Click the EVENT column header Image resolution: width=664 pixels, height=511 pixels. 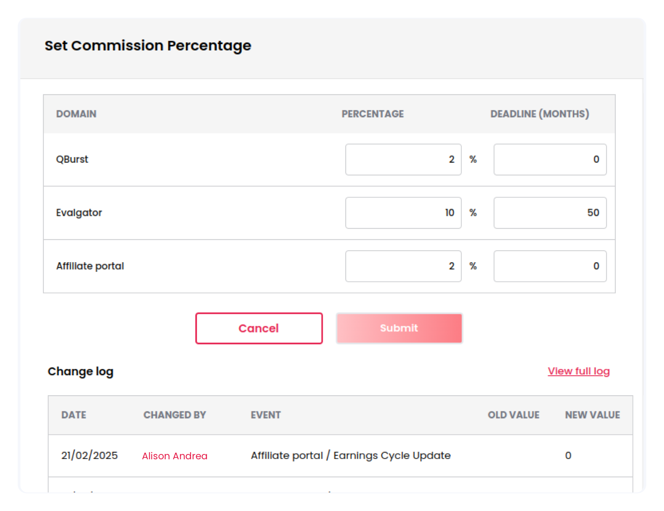point(266,415)
